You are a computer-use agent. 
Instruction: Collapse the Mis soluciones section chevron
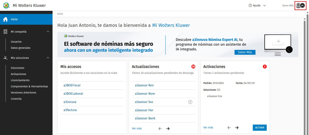pyautogui.click(x=48, y=58)
